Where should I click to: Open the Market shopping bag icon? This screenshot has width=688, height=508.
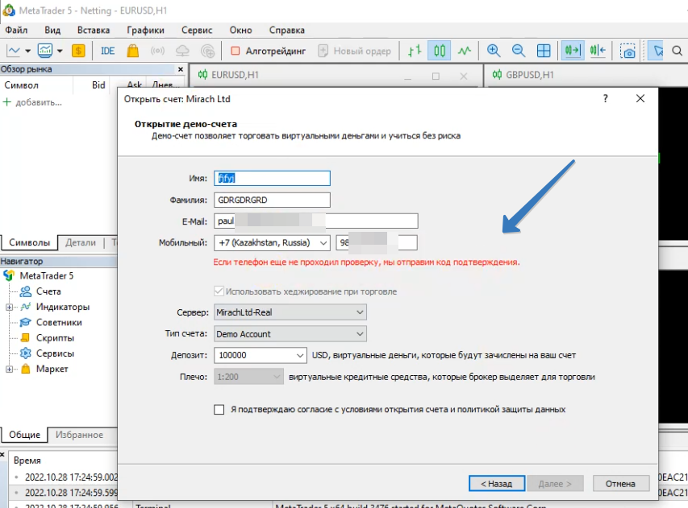[132, 51]
